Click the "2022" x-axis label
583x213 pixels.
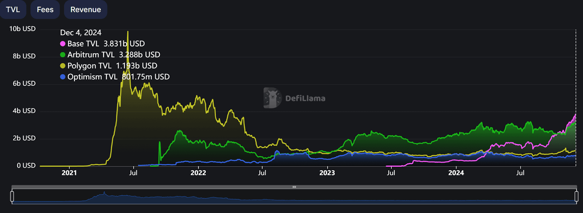[198, 173]
